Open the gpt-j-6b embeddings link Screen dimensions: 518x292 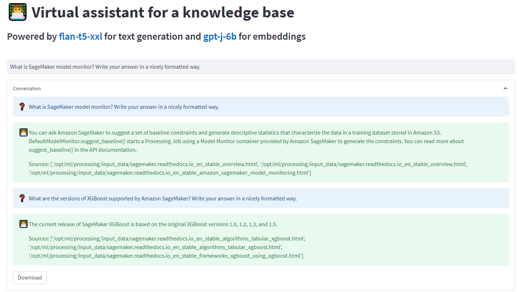click(220, 36)
